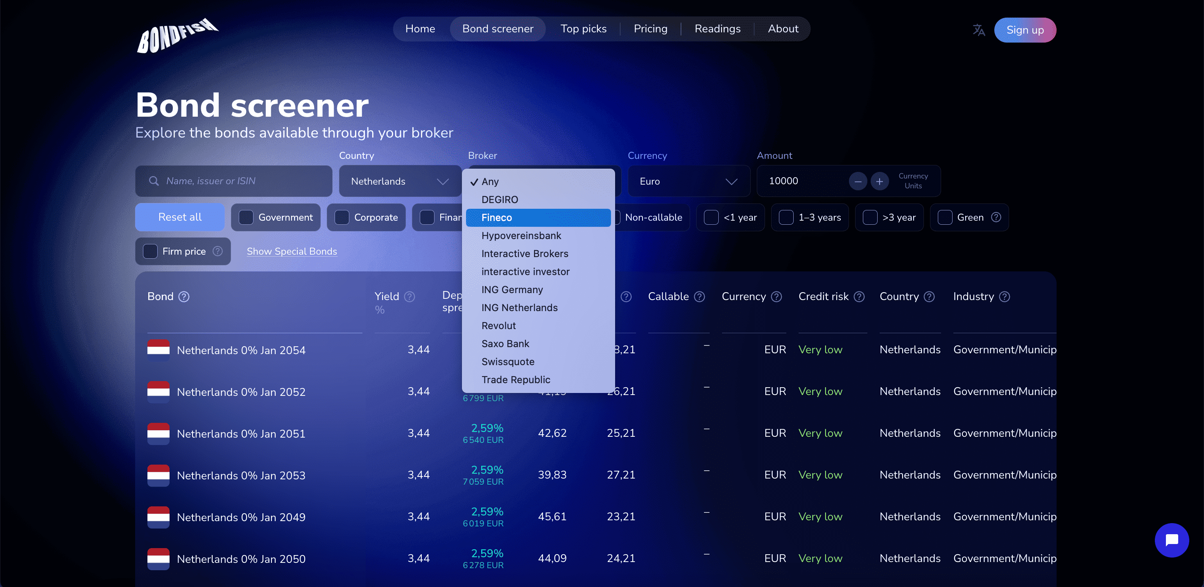
Task: Check the Corporate bonds filter
Action: pos(342,217)
